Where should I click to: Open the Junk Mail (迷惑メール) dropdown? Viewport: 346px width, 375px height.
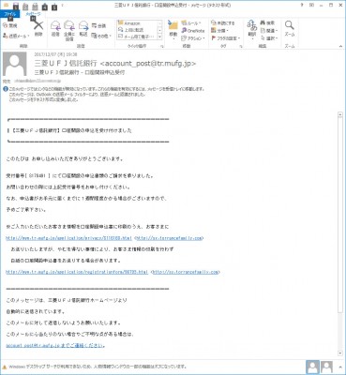coord(16,36)
